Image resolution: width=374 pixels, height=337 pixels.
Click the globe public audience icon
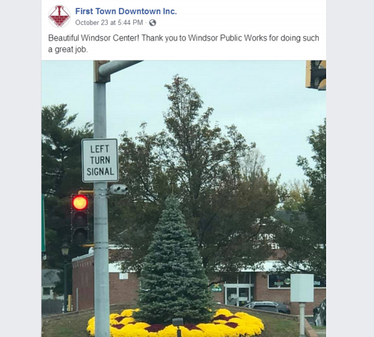[x=153, y=22]
